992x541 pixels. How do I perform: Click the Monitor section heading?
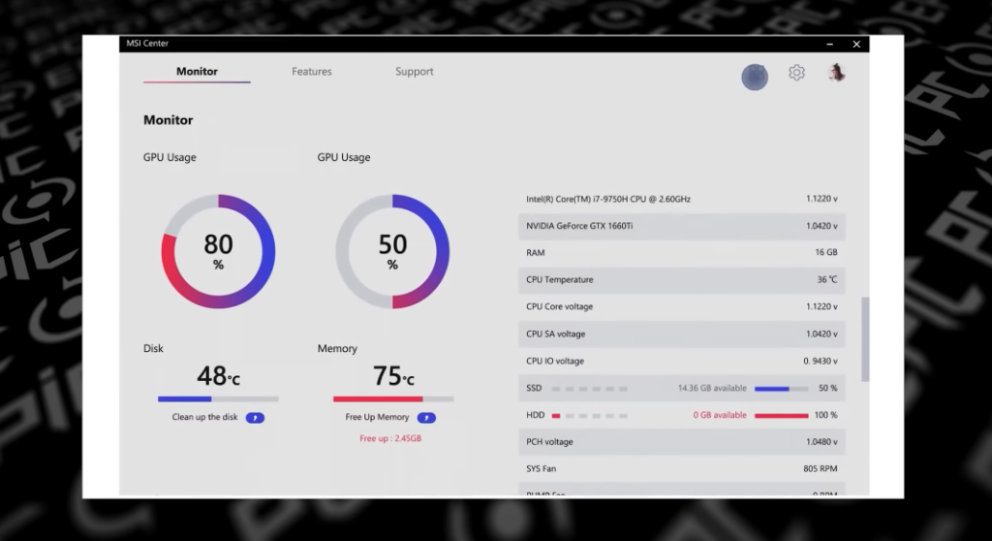[x=169, y=119]
